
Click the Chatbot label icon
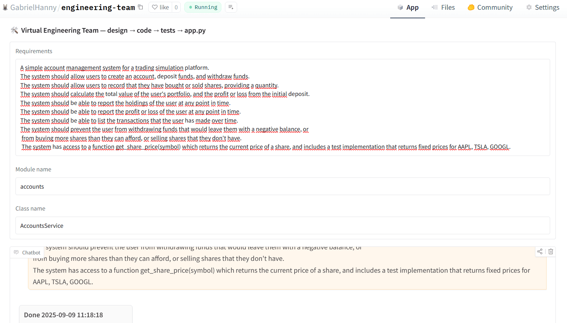[x=16, y=253]
